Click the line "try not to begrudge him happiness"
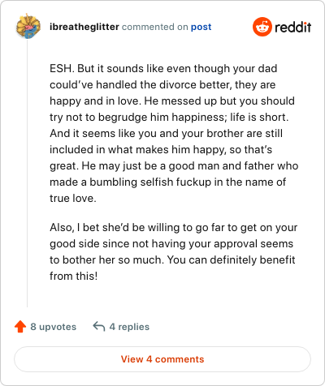The height and width of the screenshot is (386, 325). click(x=169, y=117)
